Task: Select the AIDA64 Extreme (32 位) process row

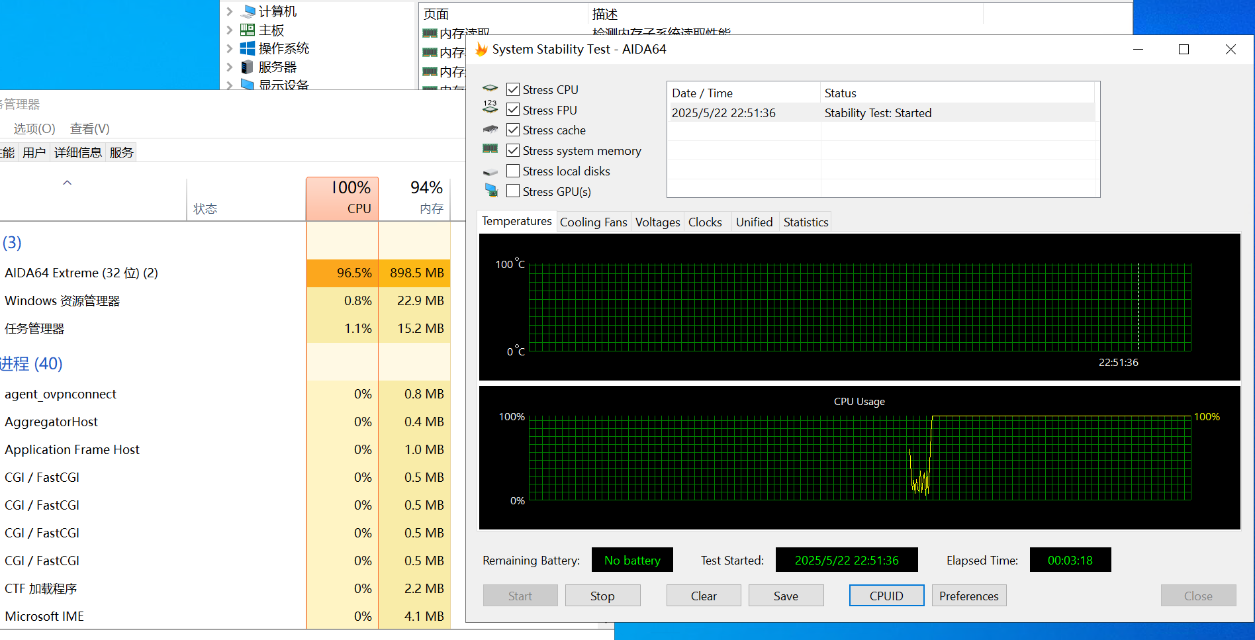Action: point(225,273)
